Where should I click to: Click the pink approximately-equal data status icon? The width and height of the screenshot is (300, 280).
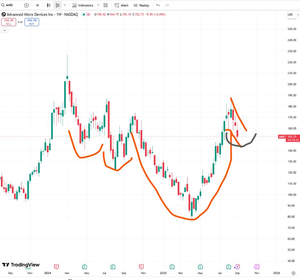[88, 14]
